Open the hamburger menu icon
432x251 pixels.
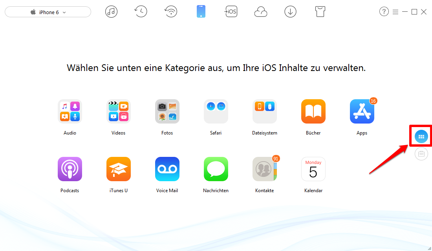coord(395,12)
